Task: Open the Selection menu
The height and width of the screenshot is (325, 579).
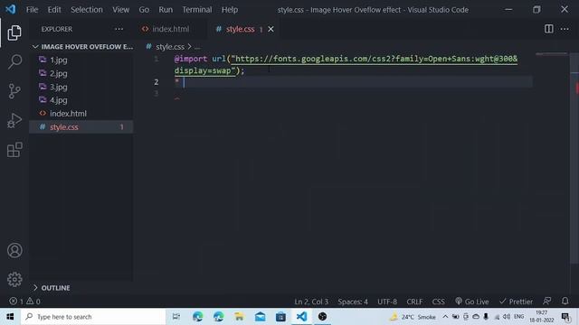Action: coord(87,10)
